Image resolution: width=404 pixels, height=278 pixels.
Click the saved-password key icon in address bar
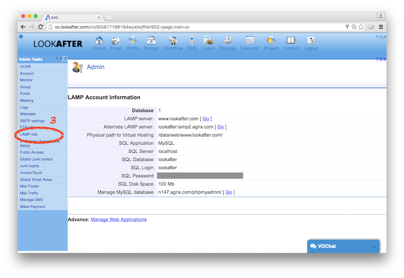point(347,27)
